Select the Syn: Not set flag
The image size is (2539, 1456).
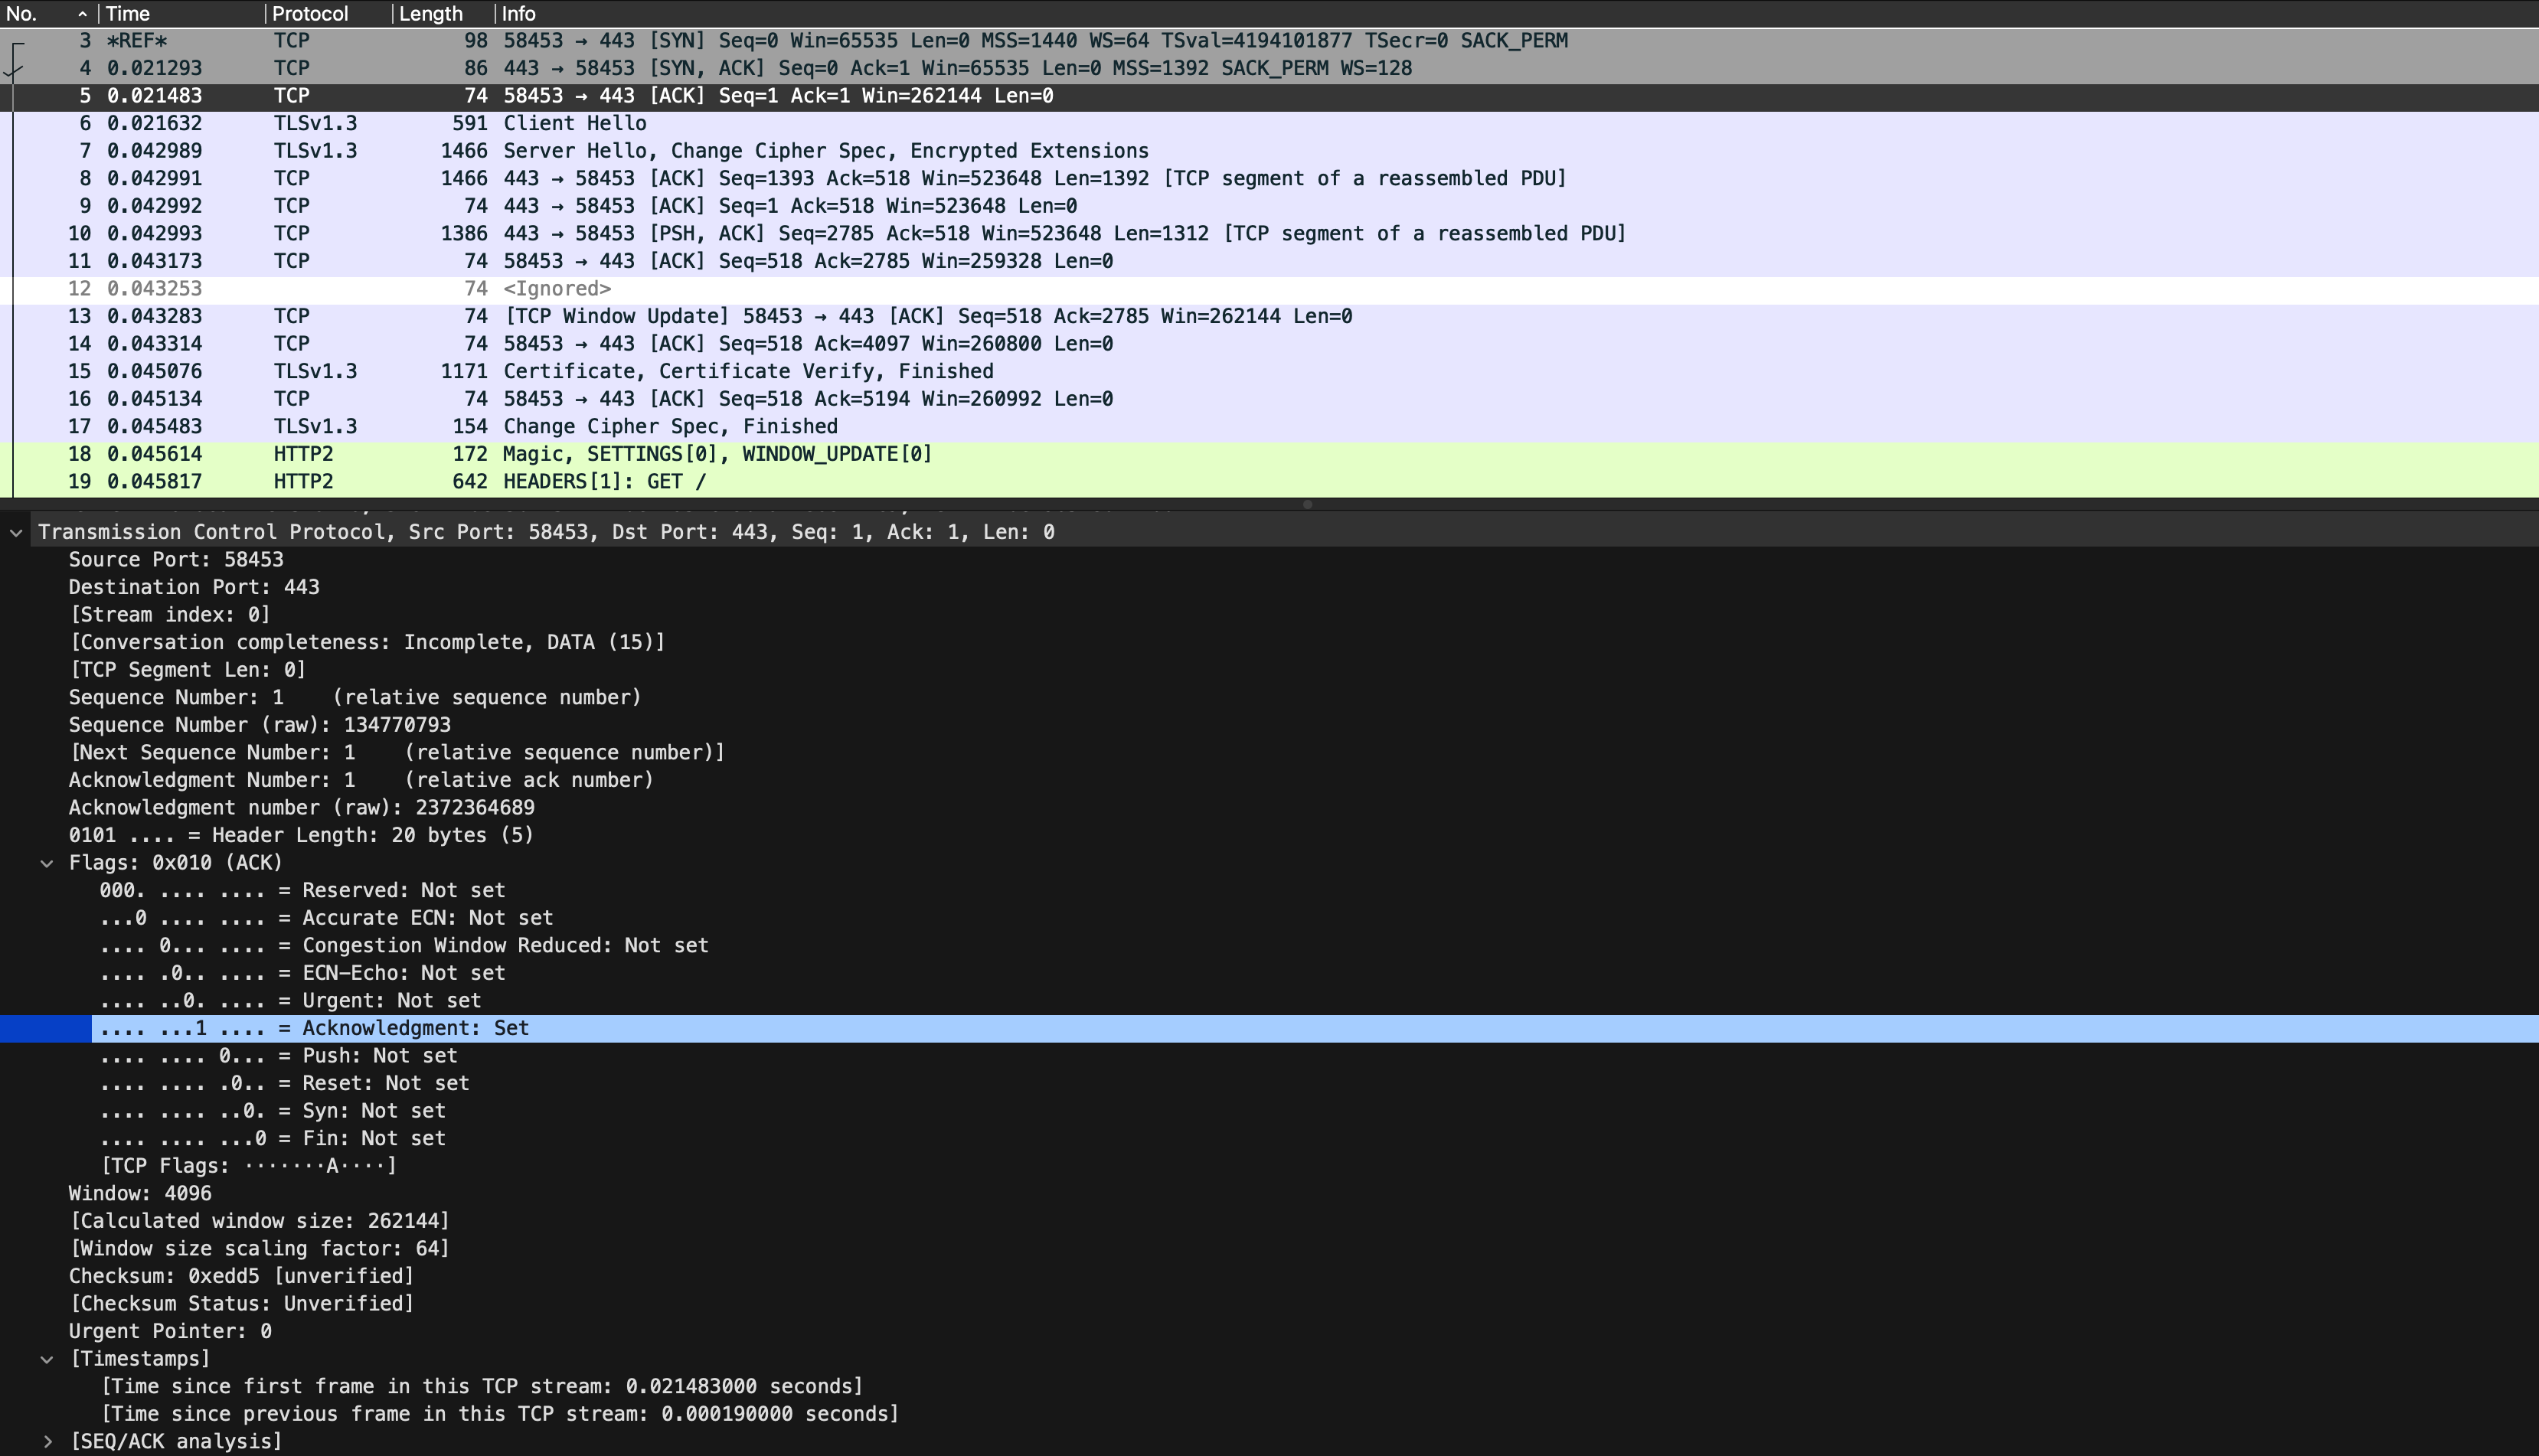coord(273,1111)
